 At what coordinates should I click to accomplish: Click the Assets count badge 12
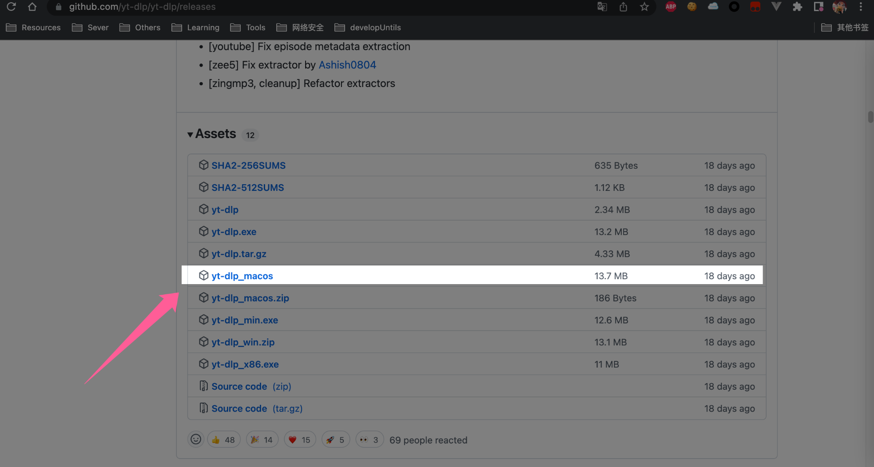(250, 135)
